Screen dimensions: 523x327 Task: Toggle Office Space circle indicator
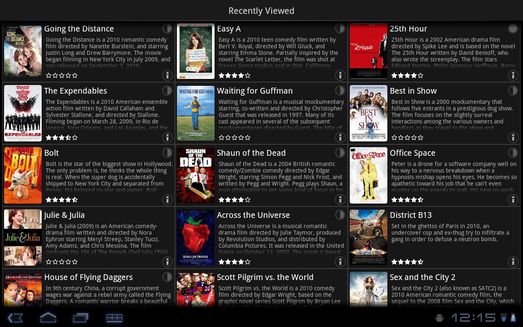[x=513, y=152]
